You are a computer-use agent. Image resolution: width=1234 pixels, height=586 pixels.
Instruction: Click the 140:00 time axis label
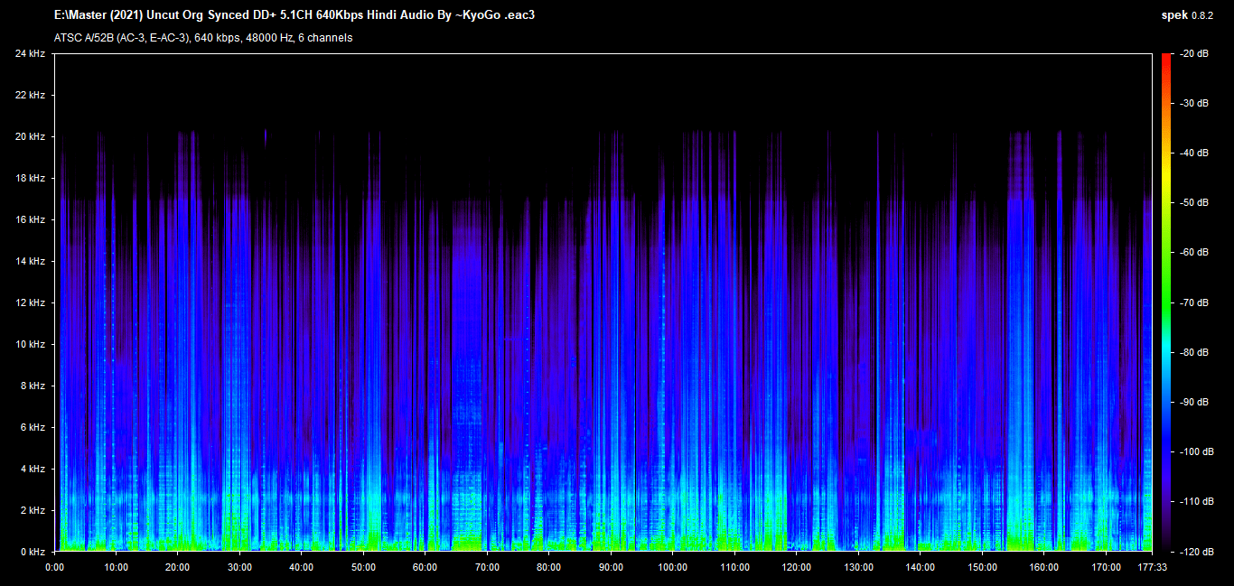(x=920, y=568)
